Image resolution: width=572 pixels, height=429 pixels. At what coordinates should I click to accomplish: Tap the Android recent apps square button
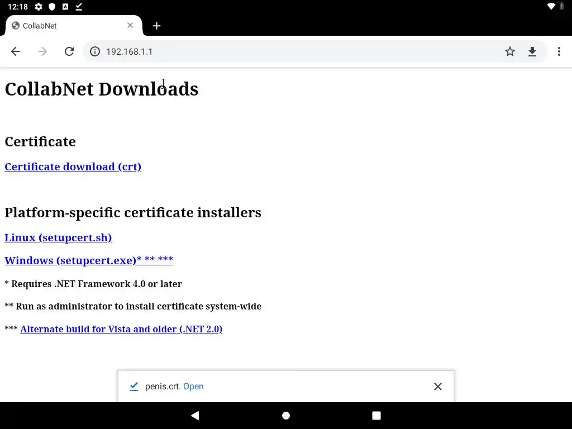376,416
